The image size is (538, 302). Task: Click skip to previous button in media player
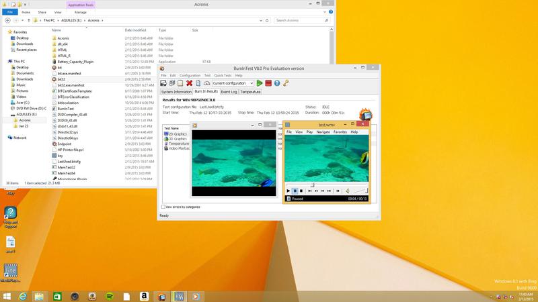(x=309, y=191)
